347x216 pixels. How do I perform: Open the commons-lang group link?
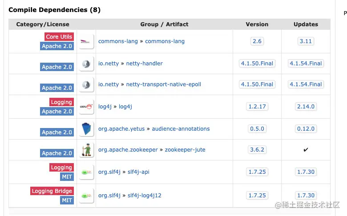coord(118,41)
